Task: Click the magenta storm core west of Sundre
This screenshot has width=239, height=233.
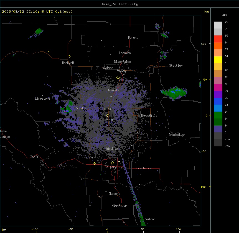Action: 65,111
